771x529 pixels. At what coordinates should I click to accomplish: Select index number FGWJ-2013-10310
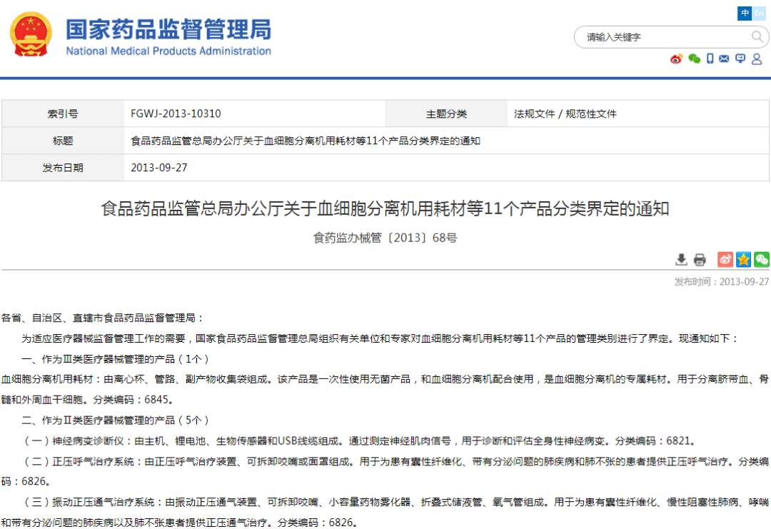click(x=176, y=114)
